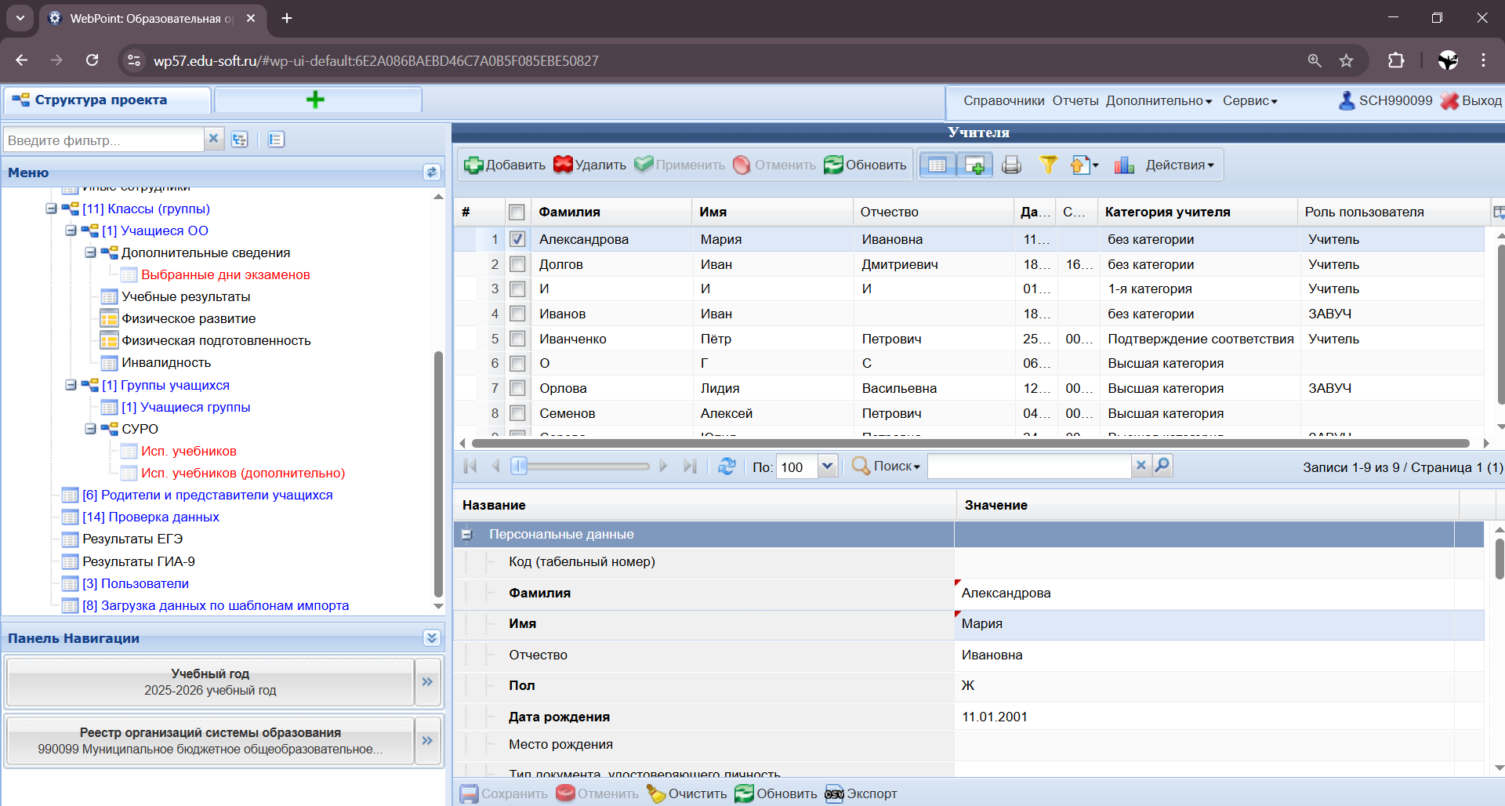Check the checkbox for Долгов row
The height and width of the screenshot is (806, 1505).
pyautogui.click(x=517, y=264)
